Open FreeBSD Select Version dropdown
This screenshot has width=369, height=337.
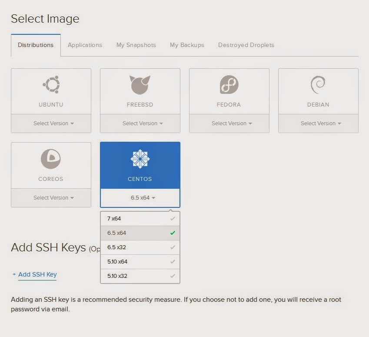(x=140, y=123)
